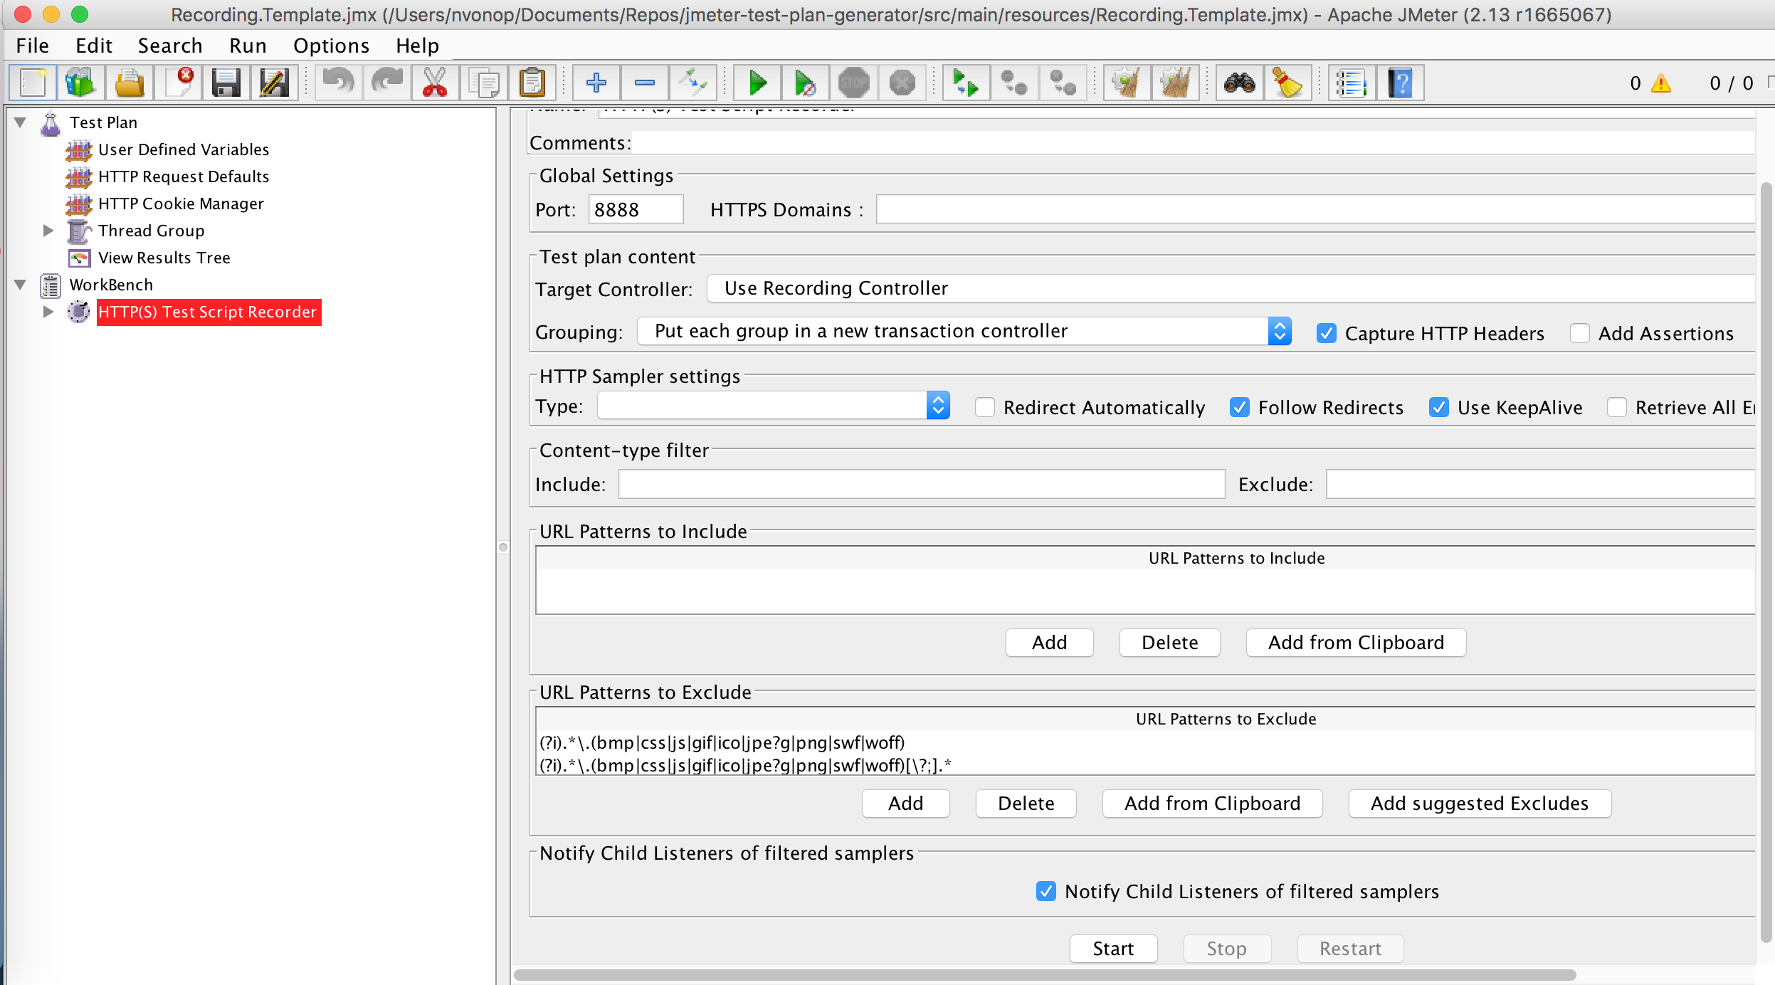This screenshot has height=985, width=1775.
Task: Click the Copy icon
Action: click(x=484, y=83)
